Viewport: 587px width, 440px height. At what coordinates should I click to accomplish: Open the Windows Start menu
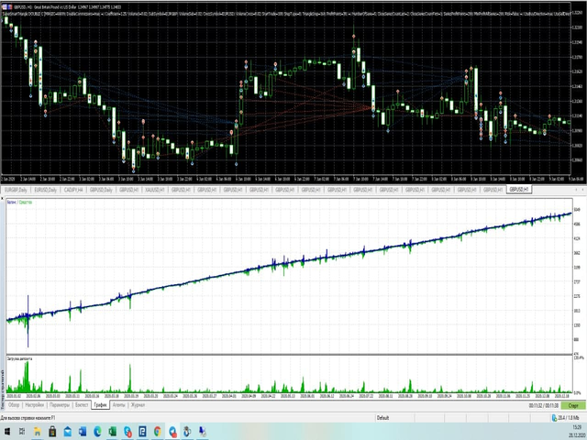(7, 432)
